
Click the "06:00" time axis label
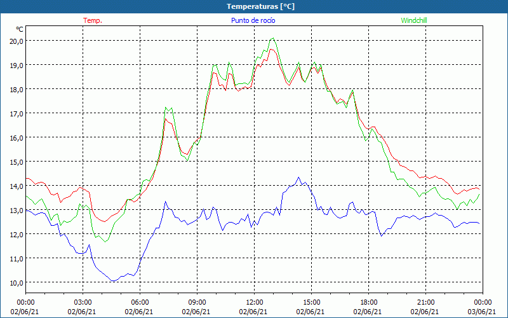140,303
